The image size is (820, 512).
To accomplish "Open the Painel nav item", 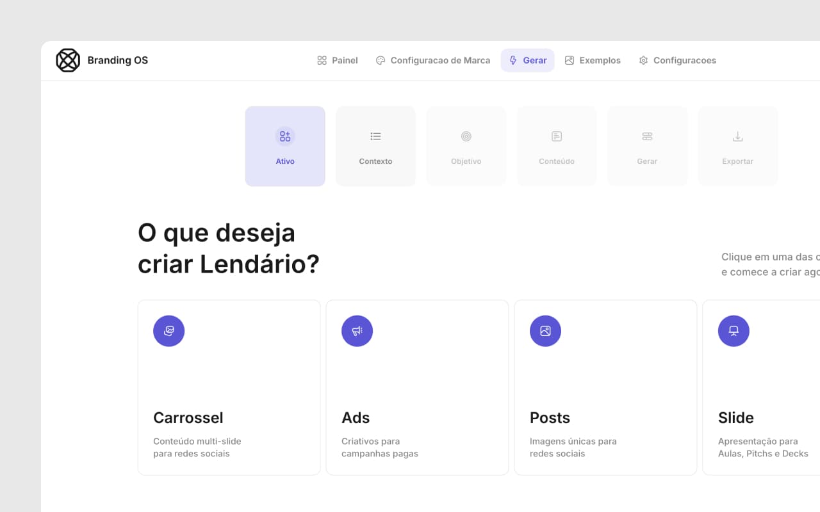I will point(337,60).
